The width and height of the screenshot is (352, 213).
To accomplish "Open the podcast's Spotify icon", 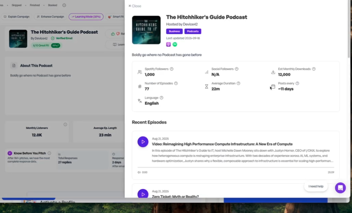I will coord(175,44).
